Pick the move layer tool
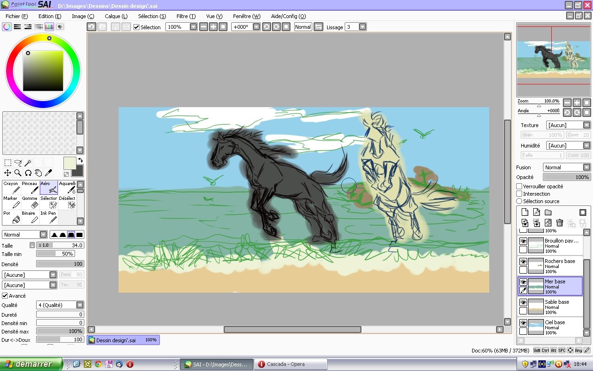593x371 pixels. pos(8,173)
